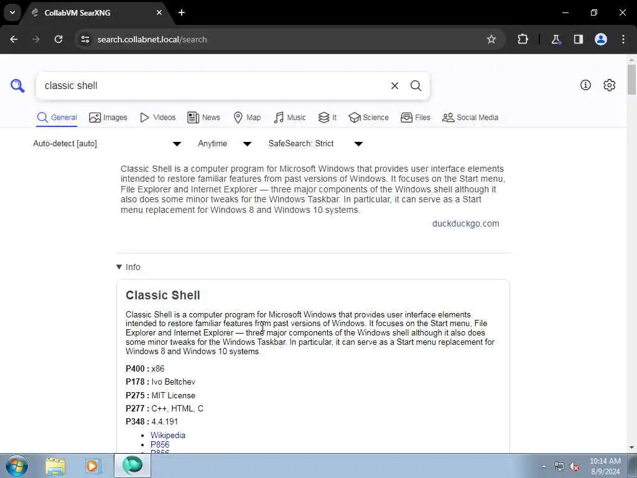Open the Auto-detect language dropdown
637x478 pixels.
point(107,144)
